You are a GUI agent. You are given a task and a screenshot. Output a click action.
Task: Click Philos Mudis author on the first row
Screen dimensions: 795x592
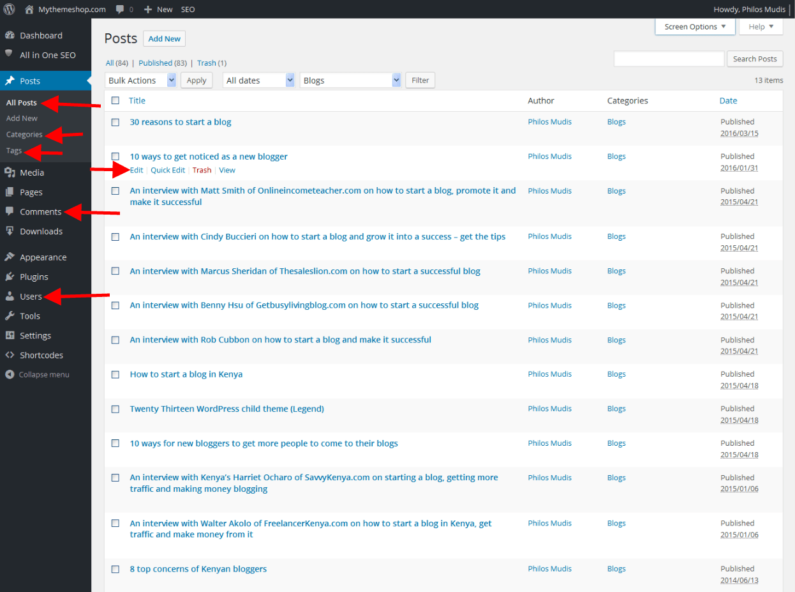(550, 122)
